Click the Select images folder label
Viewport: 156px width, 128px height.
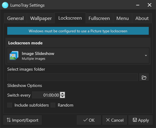(x=26, y=69)
